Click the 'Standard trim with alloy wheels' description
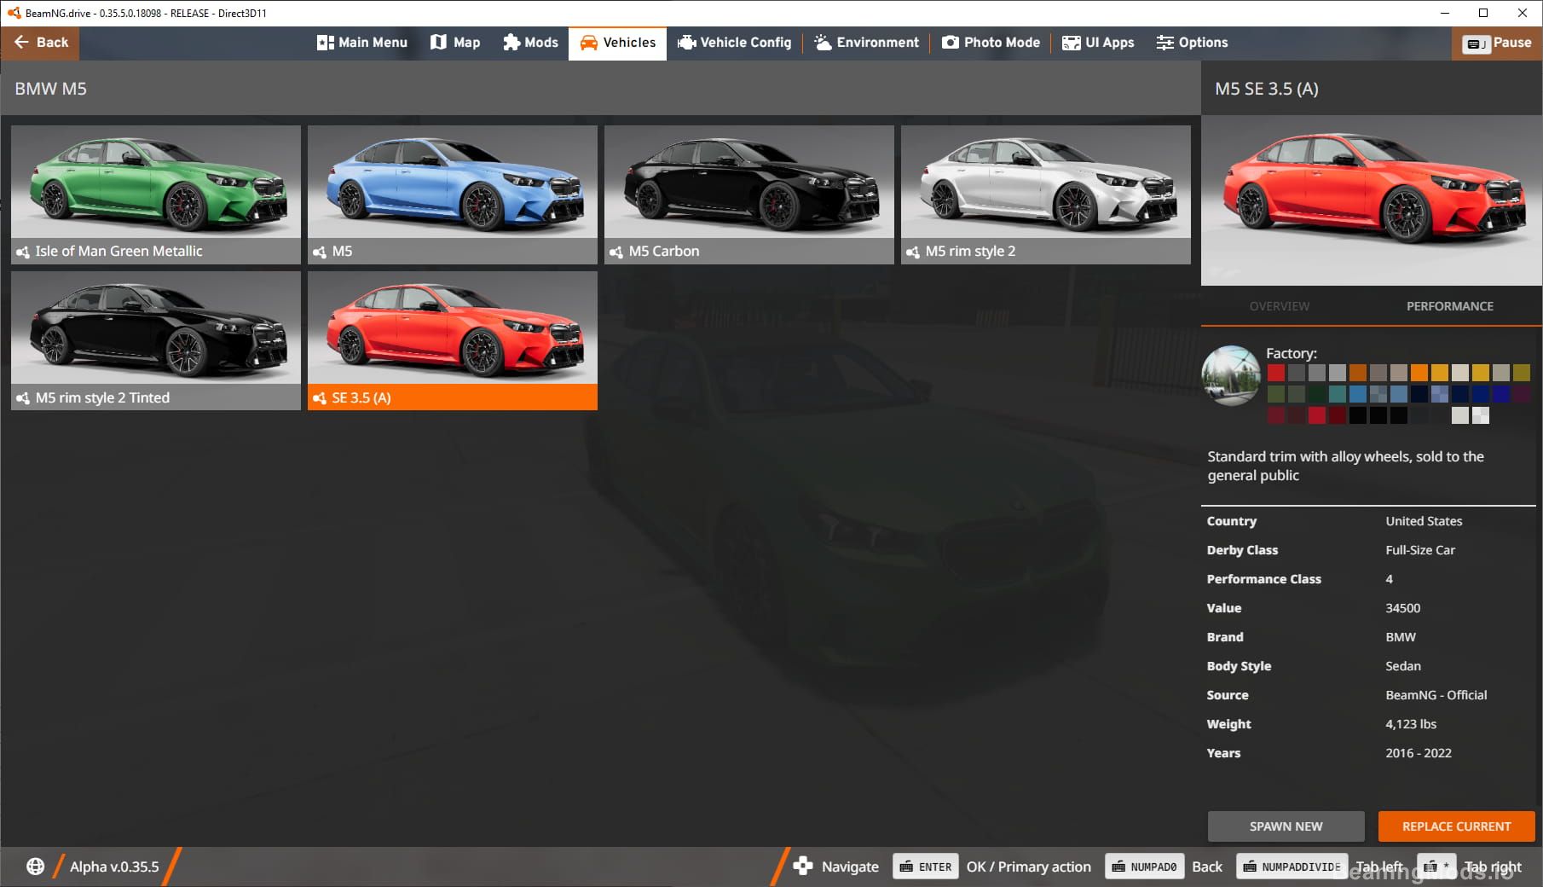The width and height of the screenshot is (1543, 887). 1345,466
